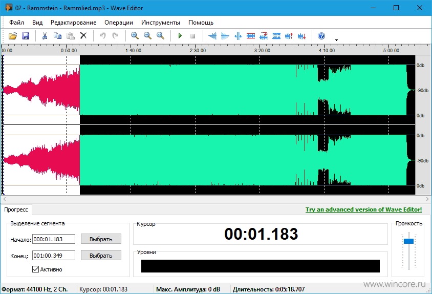Click the 0:50.00 marker on the timeline ruler

click(69, 51)
